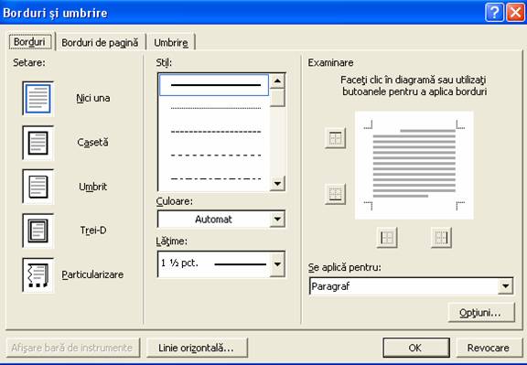
Task: Toggle the left border button in preview
Action: click(x=387, y=237)
